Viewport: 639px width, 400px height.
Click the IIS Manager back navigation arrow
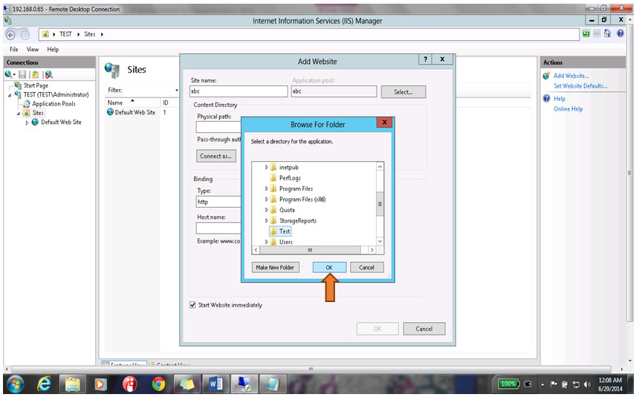tap(11, 35)
